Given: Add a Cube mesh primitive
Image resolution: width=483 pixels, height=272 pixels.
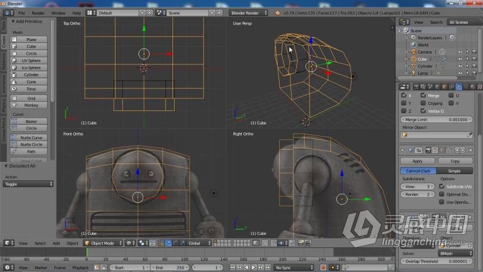Looking at the screenshot, I should click(29, 46).
